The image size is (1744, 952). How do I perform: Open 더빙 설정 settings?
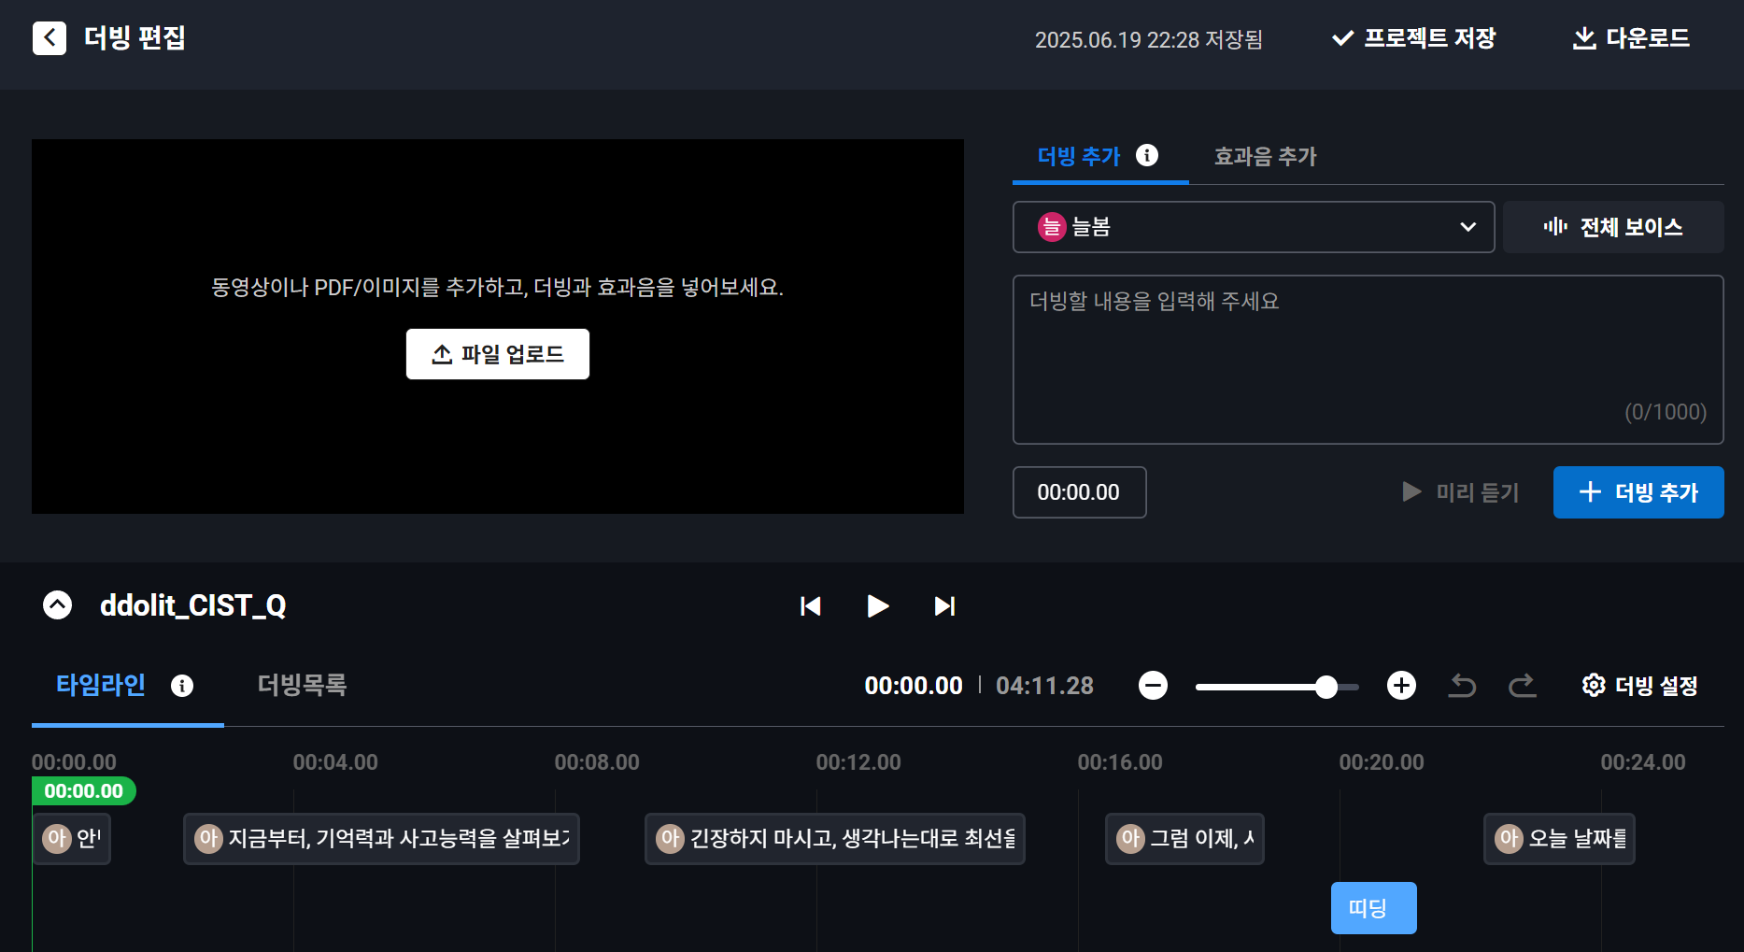(1640, 686)
